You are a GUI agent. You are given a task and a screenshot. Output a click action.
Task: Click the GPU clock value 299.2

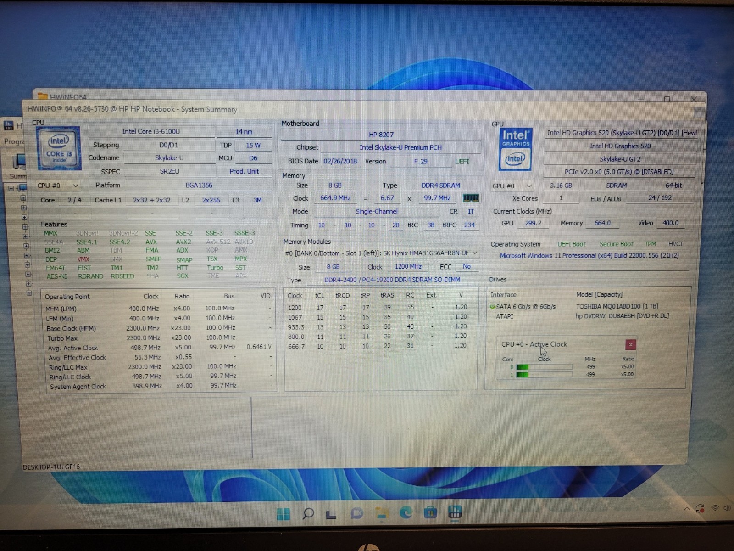click(x=533, y=223)
